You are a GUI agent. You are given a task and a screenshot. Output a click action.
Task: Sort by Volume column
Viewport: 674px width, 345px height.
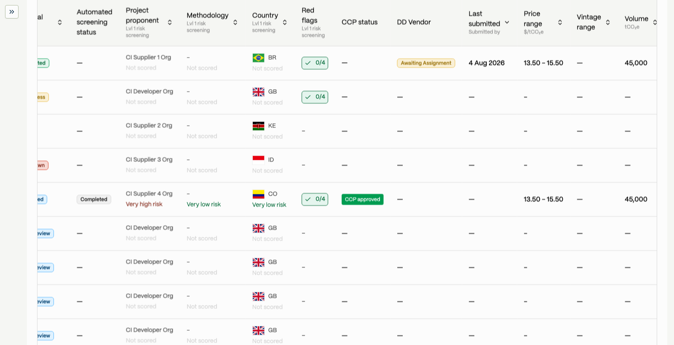[655, 22]
